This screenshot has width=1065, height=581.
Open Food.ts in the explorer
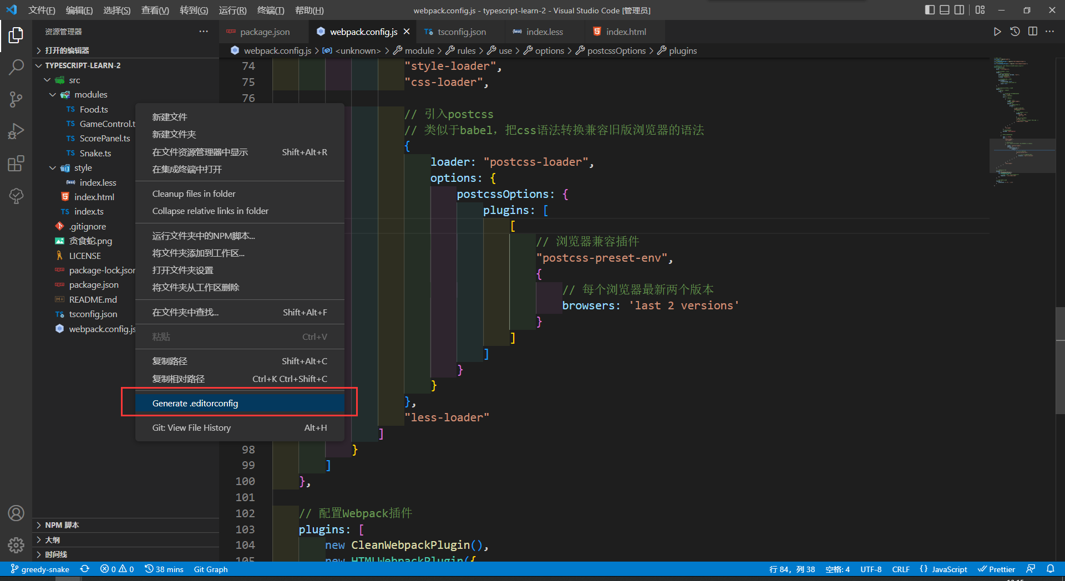pyautogui.click(x=94, y=109)
